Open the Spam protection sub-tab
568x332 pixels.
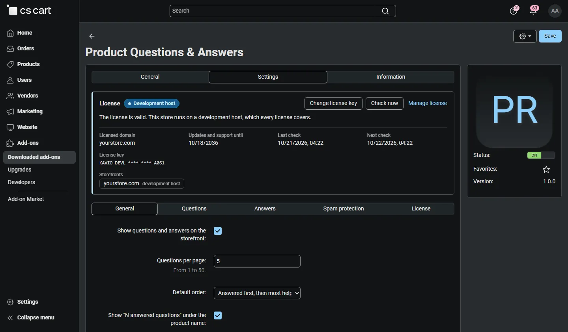[344, 209]
